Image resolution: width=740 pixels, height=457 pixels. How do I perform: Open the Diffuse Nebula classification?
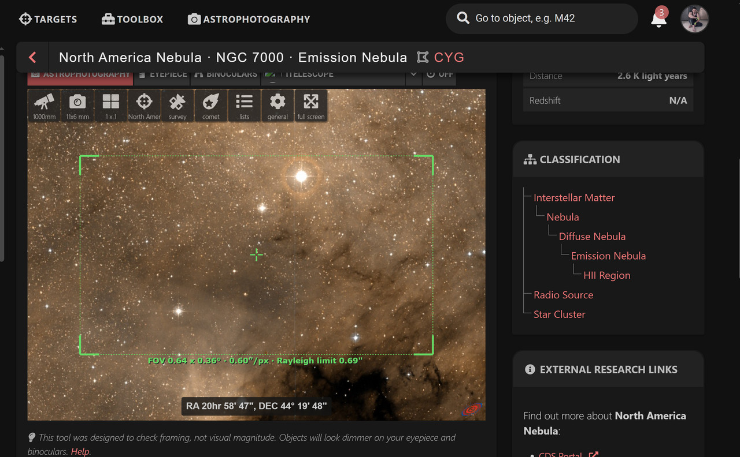coord(592,237)
